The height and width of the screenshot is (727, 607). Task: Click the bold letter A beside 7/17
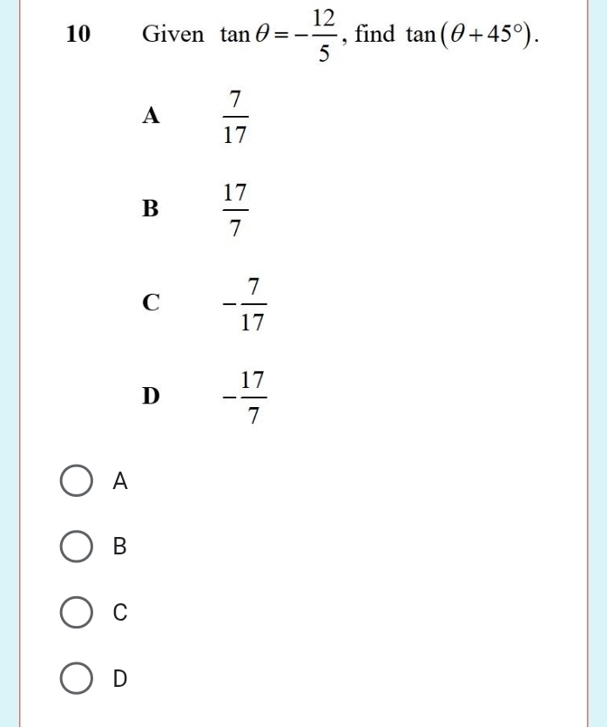(x=151, y=115)
